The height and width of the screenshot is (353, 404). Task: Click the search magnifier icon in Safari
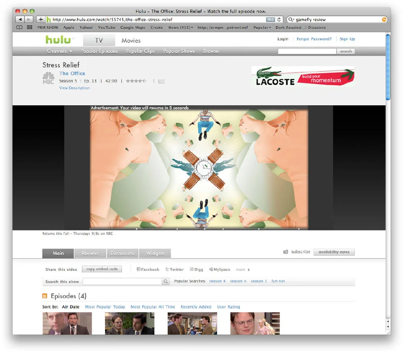pos(291,19)
